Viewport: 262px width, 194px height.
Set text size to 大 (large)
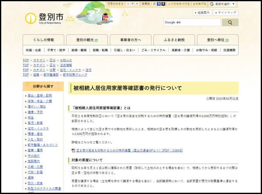click(x=137, y=4)
